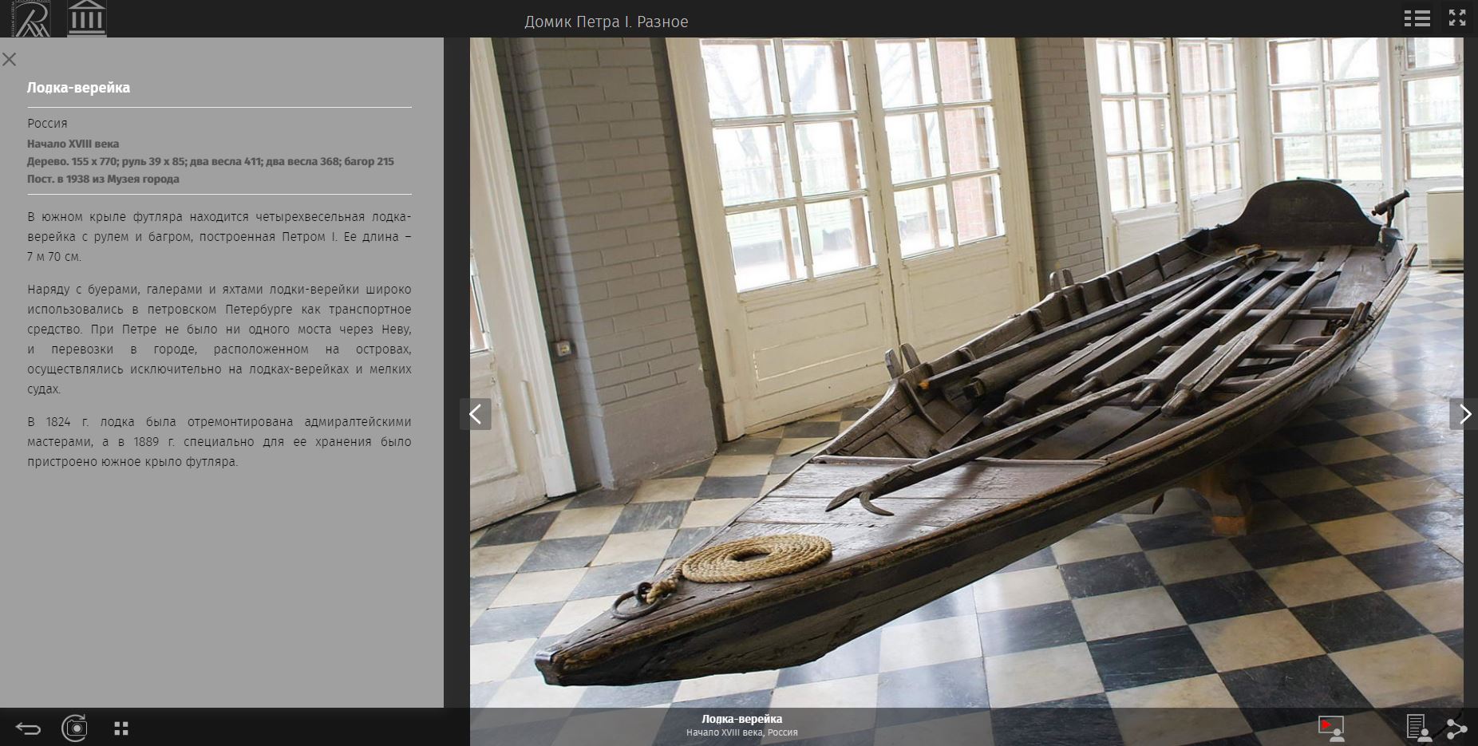Click the Лодка-верейка heading in panel

tap(78, 88)
